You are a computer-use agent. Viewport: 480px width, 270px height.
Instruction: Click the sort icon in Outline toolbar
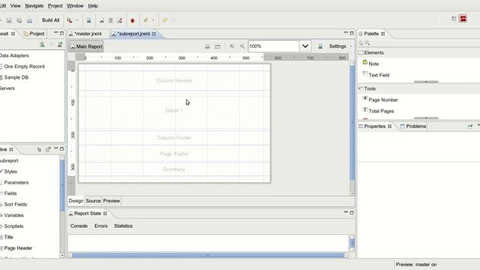[x=39, y=150]
